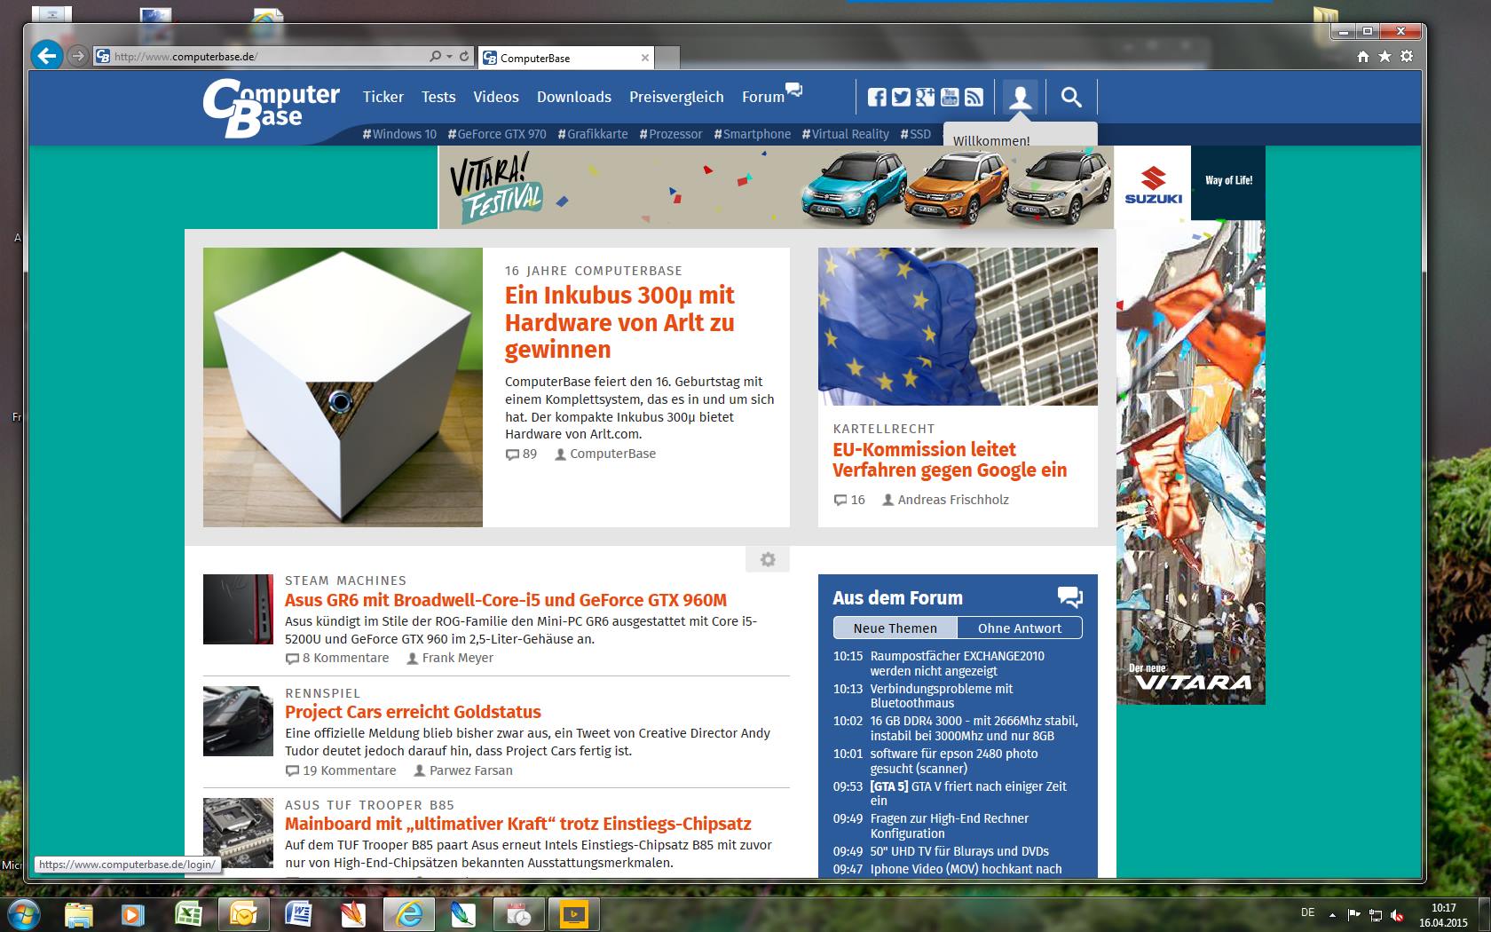
Task: Open the site search magnifier icon
Action: [1071, 97]
